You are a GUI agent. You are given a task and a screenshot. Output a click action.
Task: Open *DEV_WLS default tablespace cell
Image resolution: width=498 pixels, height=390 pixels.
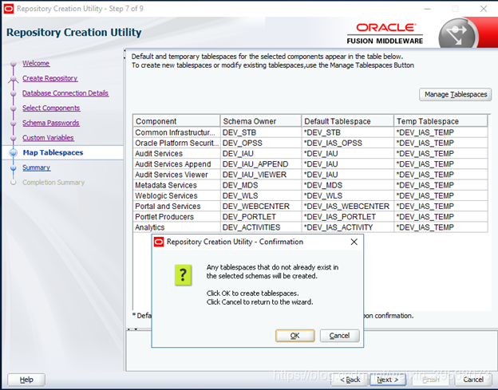click(x=347, y=195)
